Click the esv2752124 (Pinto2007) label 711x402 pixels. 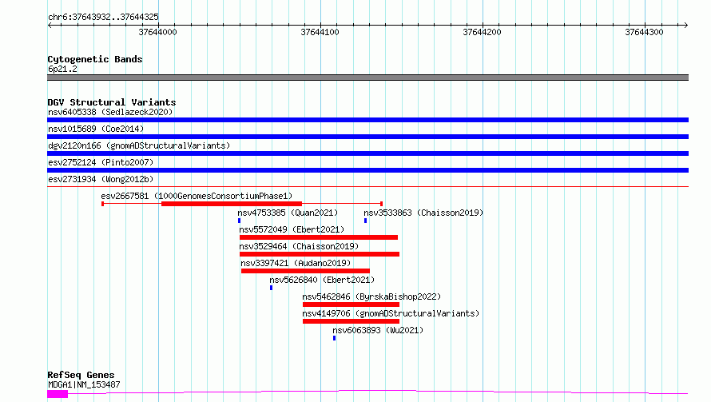coord(101,162)
